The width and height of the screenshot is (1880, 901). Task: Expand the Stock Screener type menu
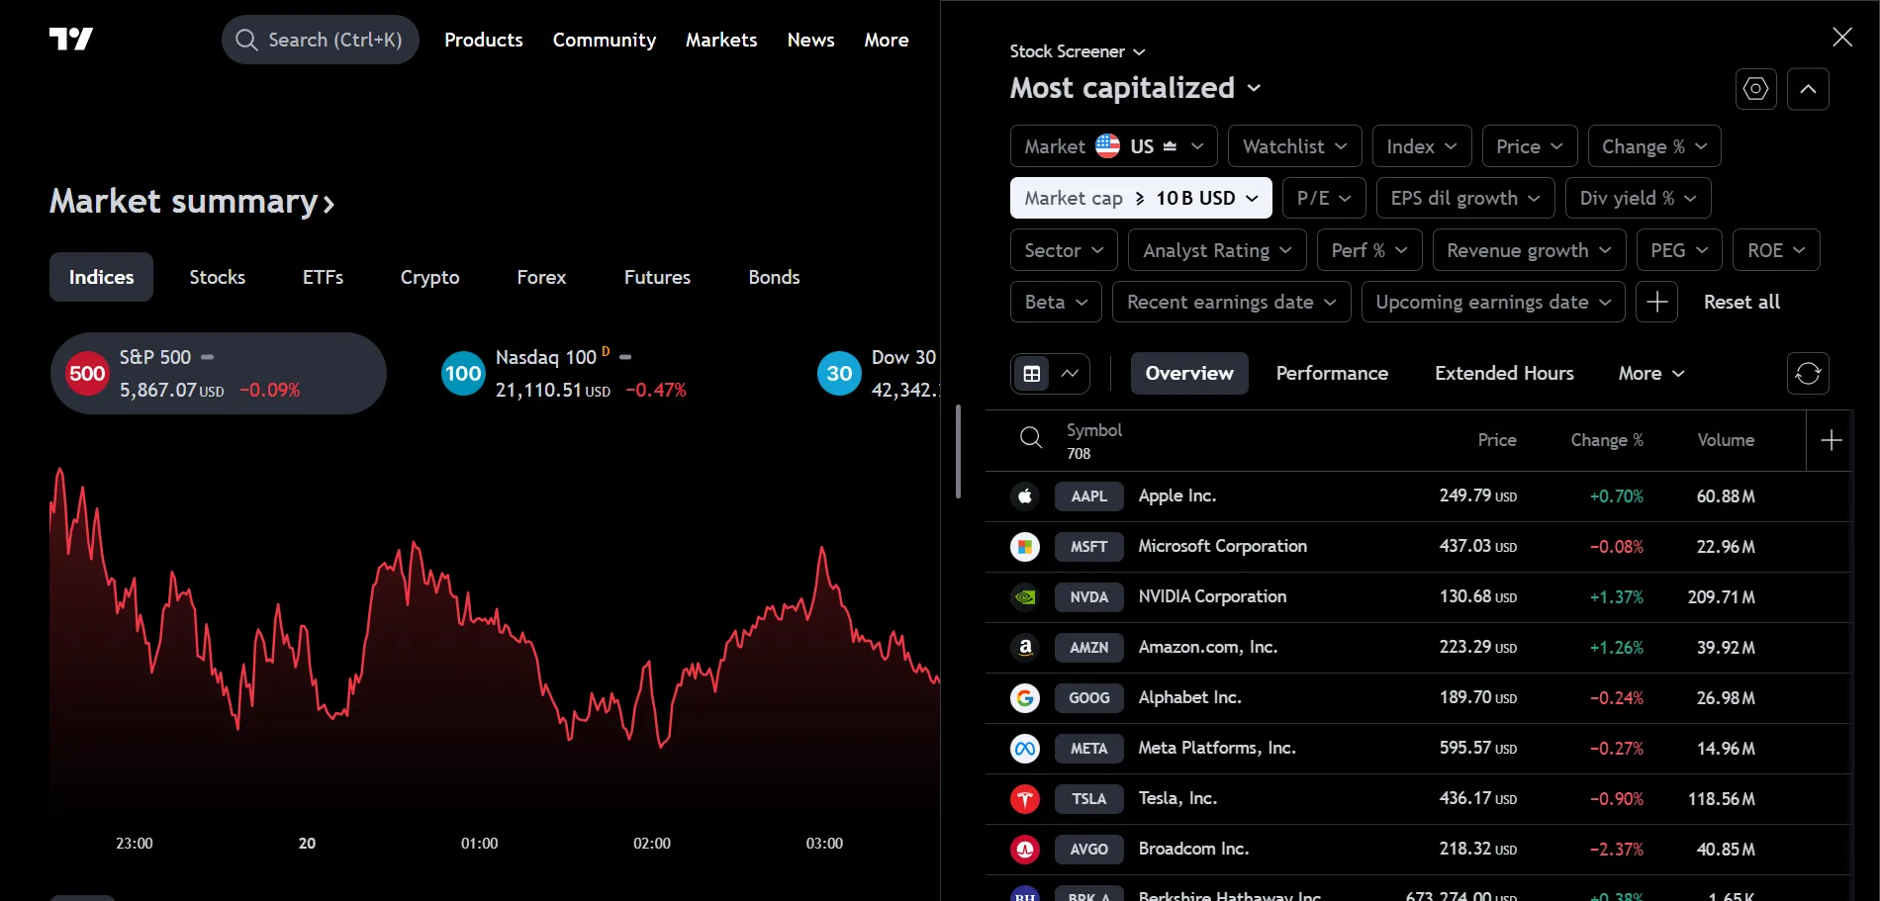(x=1077, y=51)
